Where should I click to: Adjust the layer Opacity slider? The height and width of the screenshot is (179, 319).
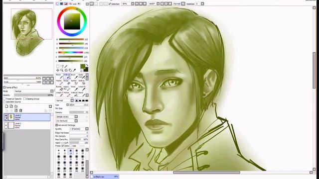point(34,95)
